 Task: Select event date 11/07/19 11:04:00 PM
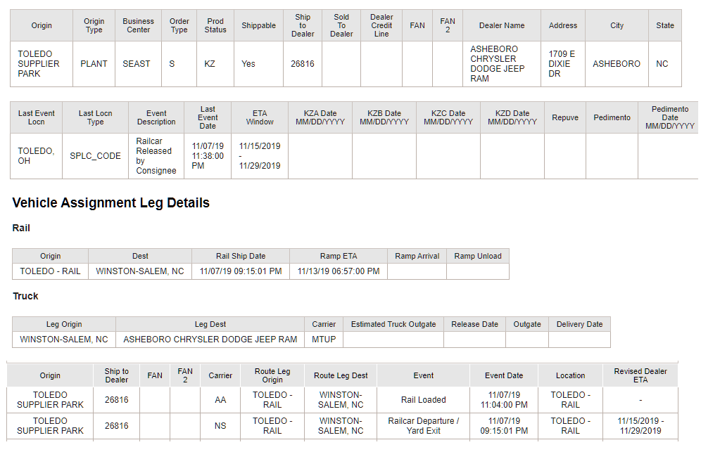(504, 400)
